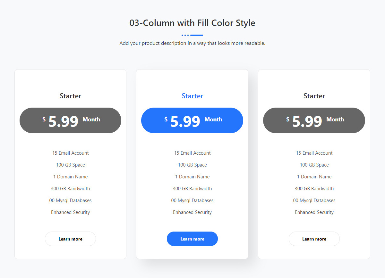Click the gray price pill in right card
Screen dimensions: 385x278
314,120
